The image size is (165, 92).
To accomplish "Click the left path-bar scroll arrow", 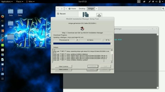I will coord(66,9).
